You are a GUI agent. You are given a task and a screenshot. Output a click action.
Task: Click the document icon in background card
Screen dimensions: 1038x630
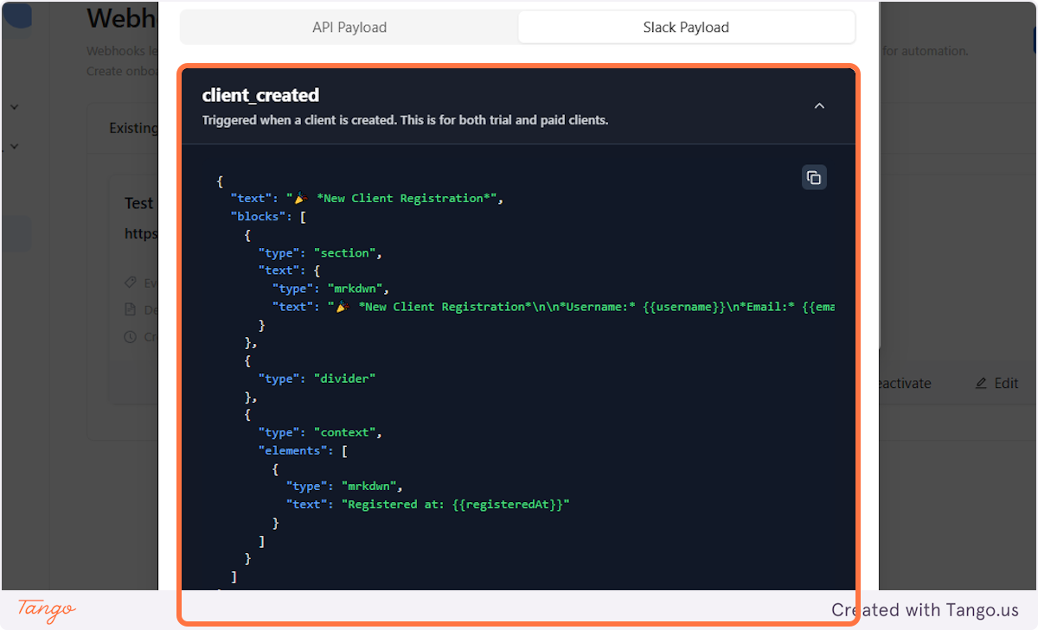tap(131, 309)
